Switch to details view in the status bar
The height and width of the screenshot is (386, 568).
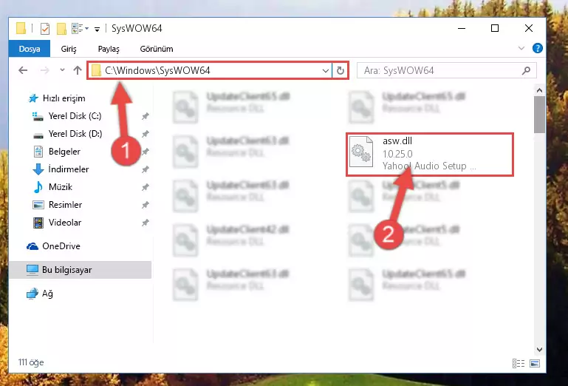tap(519, 363)
